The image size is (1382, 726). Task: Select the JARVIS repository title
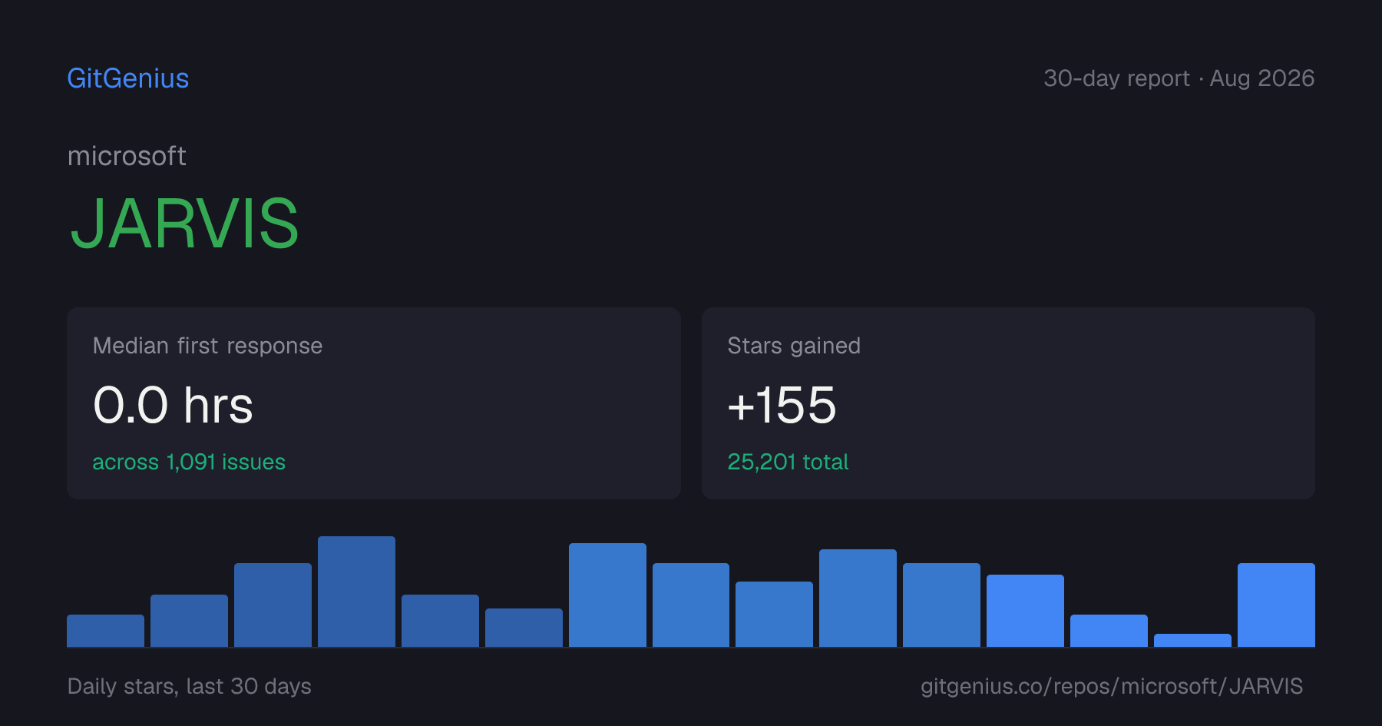pos(184,224)
